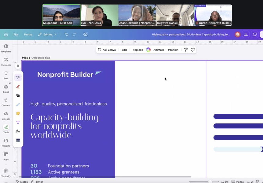
Task: Click Ask Canva button
Action: tap(107, 50)
